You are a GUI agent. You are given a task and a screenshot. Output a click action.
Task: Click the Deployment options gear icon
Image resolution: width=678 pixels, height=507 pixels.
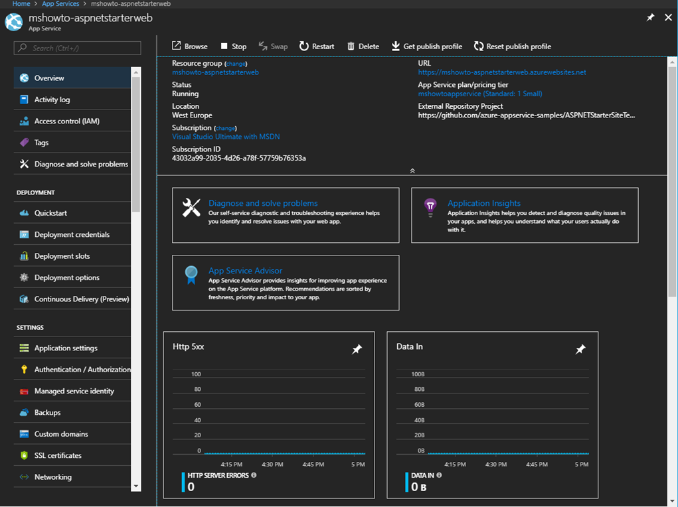24,277
